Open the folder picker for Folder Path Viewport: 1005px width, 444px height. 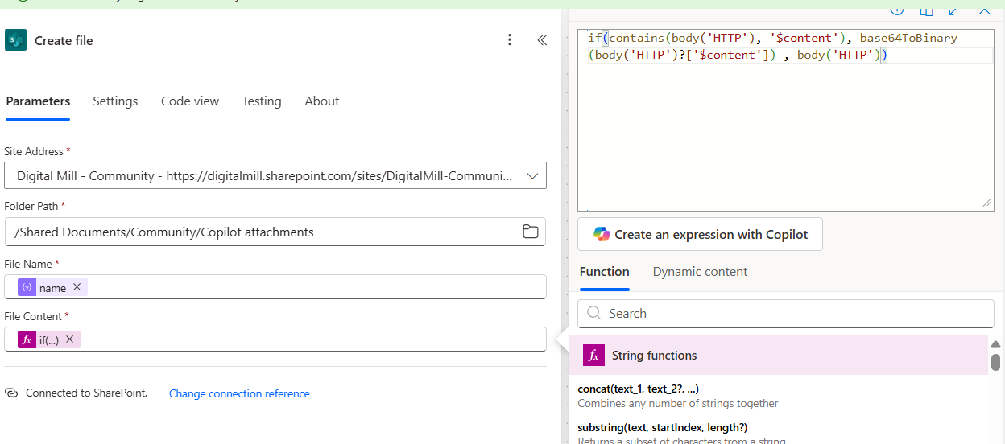point(530,232)
